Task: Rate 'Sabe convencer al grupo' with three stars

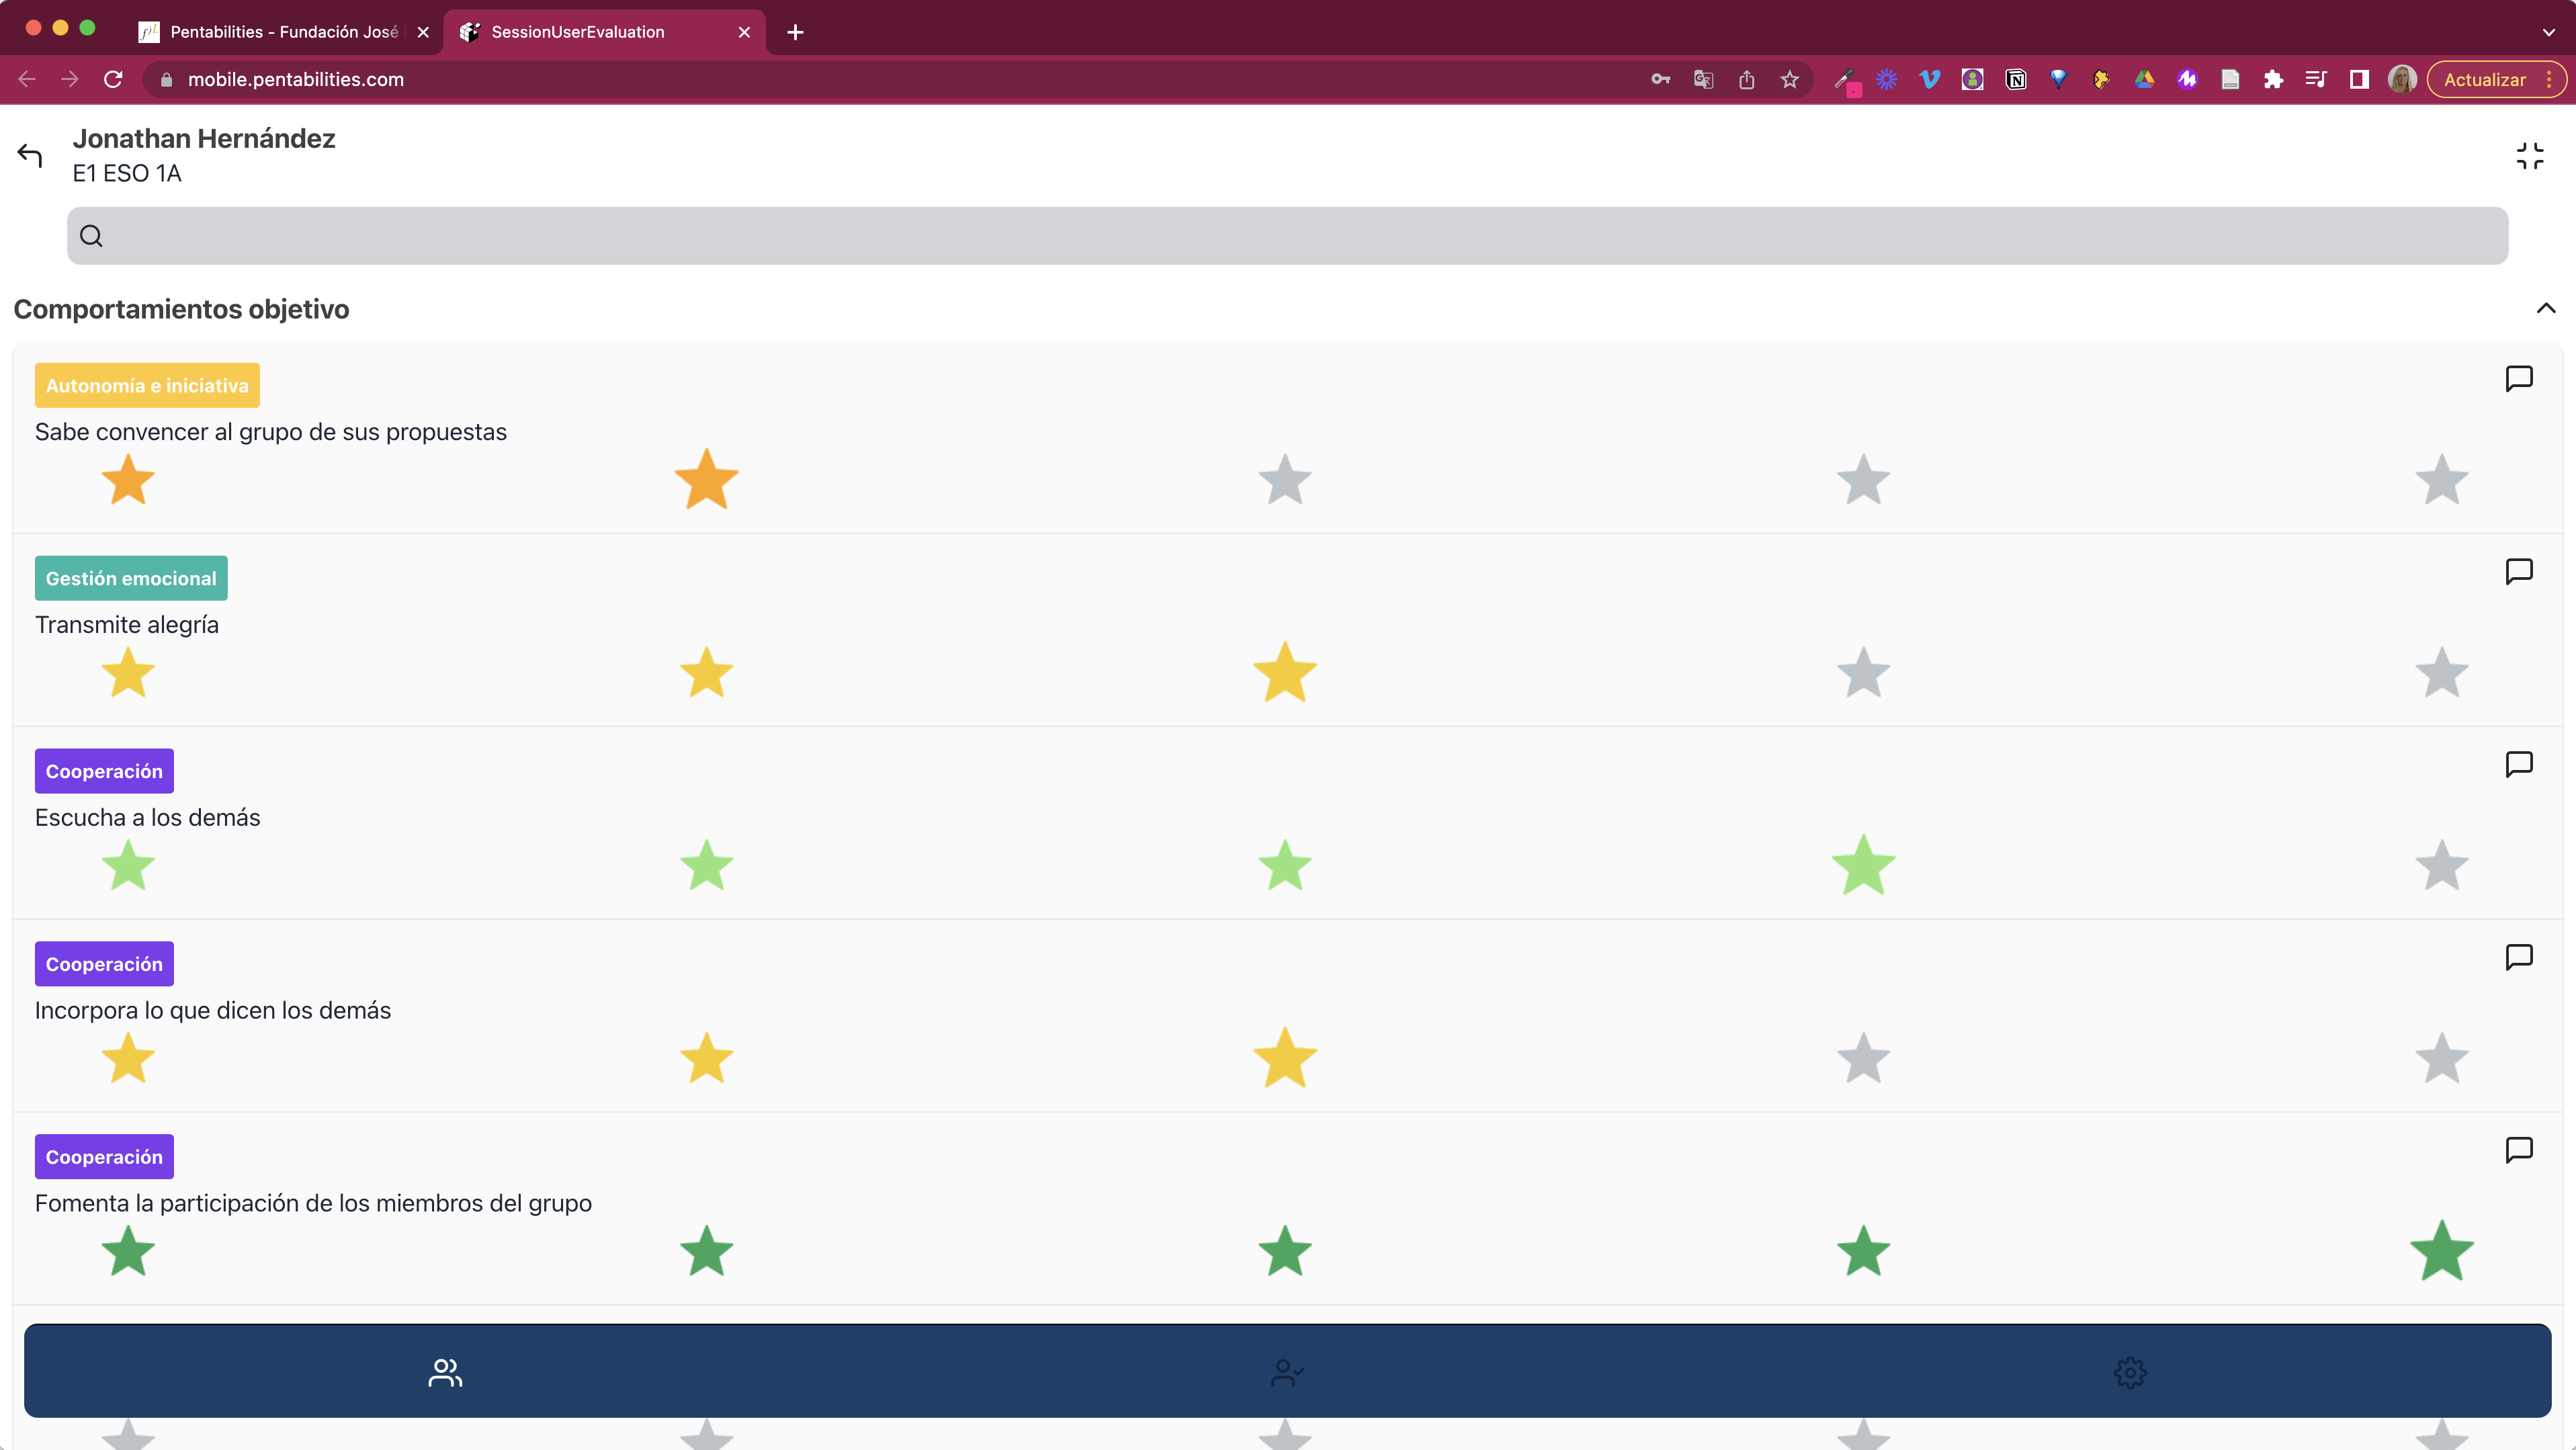Action: (1284, 480)
